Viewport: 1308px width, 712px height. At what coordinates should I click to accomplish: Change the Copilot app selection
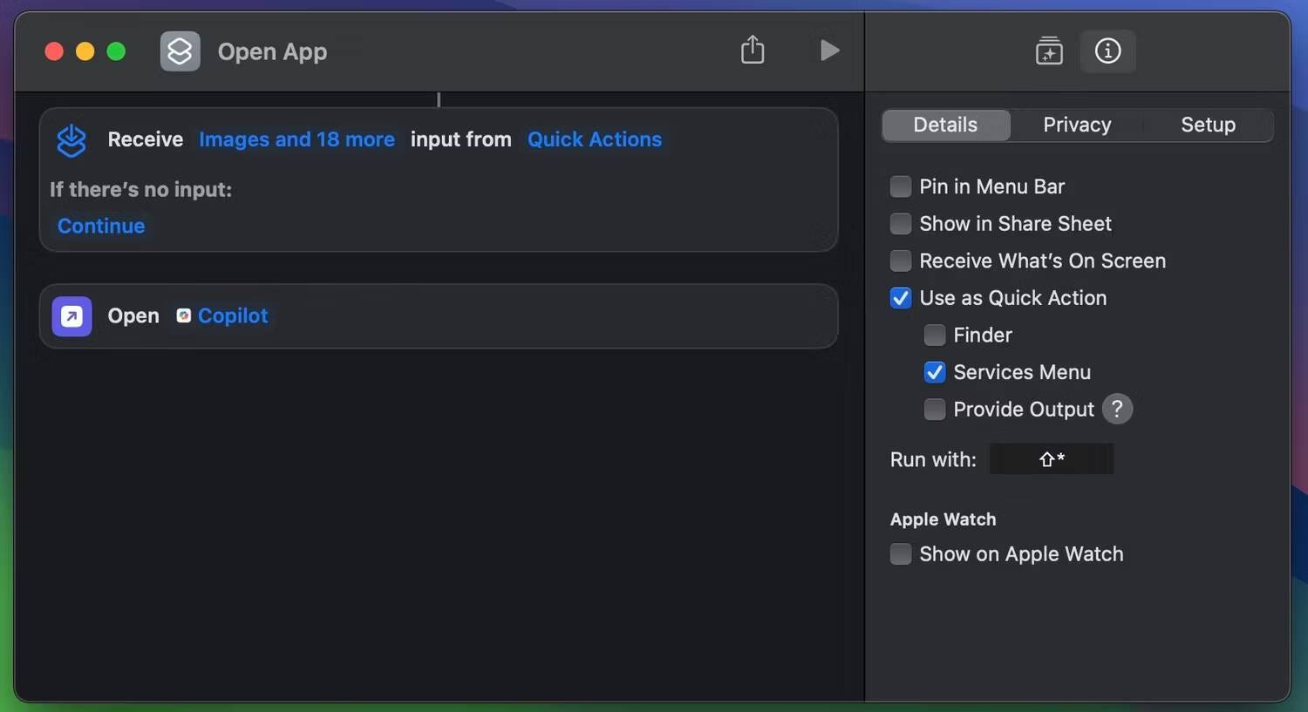[232, 315]
